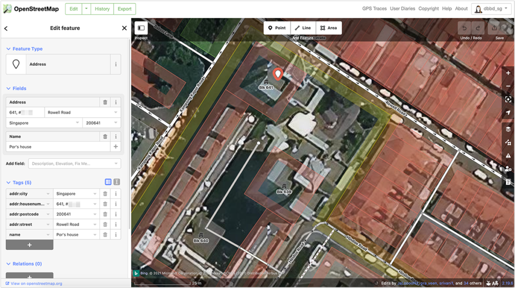This screenshot has width=515, height=288.
Task: Close the Edit feature panel
Action: click(x=124, y=29)
